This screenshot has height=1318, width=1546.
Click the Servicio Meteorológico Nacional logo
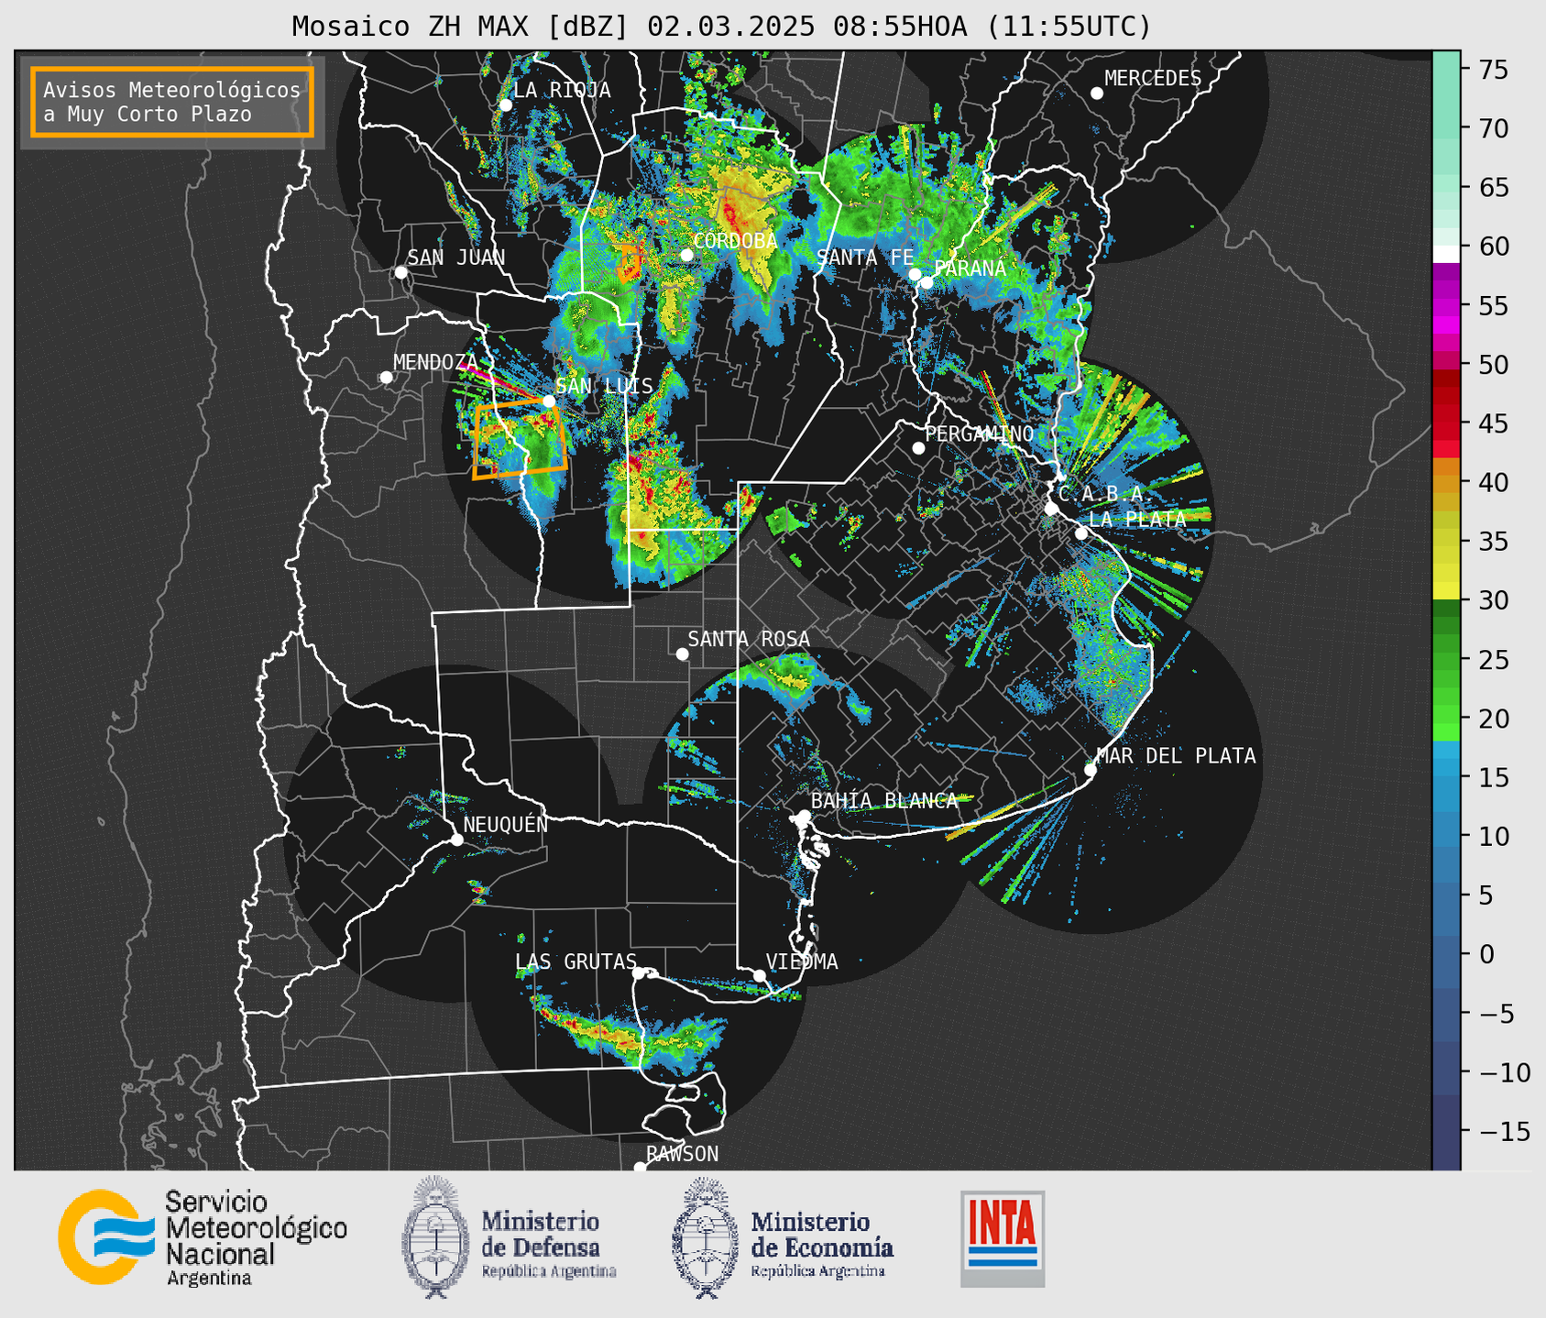(x=203, y=1237)
